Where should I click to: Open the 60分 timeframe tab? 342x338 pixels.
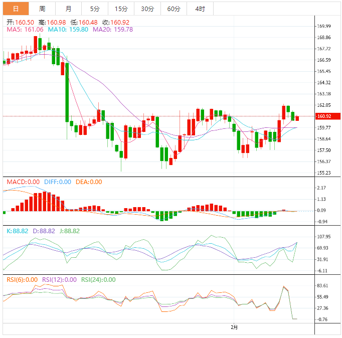[174, 9]
